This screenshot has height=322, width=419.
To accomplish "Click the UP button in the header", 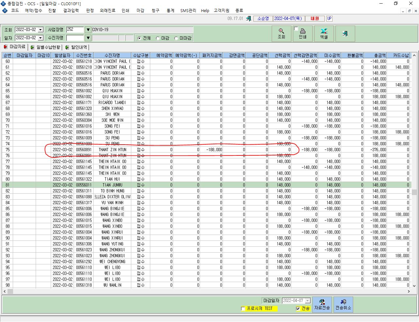I will click(329, 19).
